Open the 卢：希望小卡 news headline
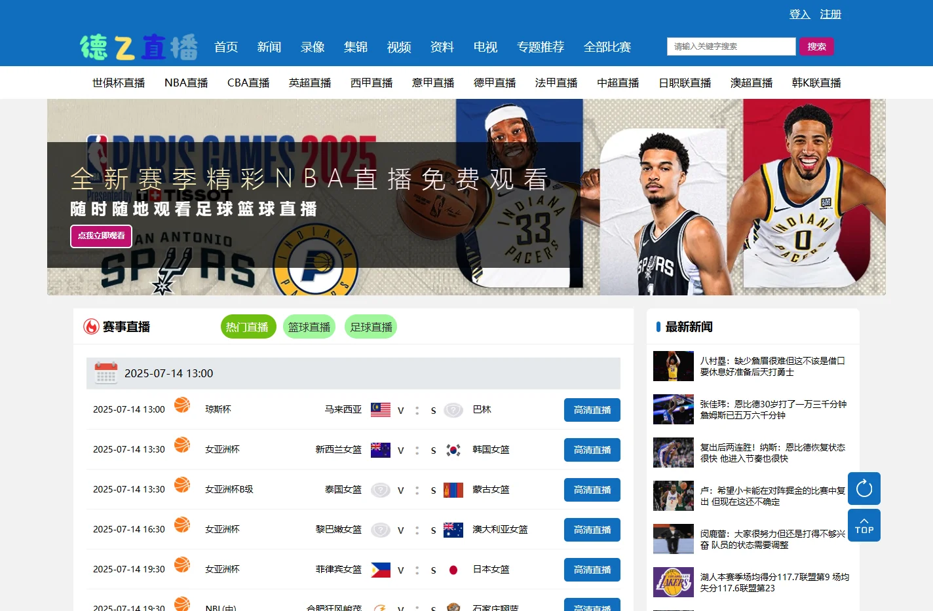The width and height of the screenshot is (933, 611). click(x=773, y=496)
